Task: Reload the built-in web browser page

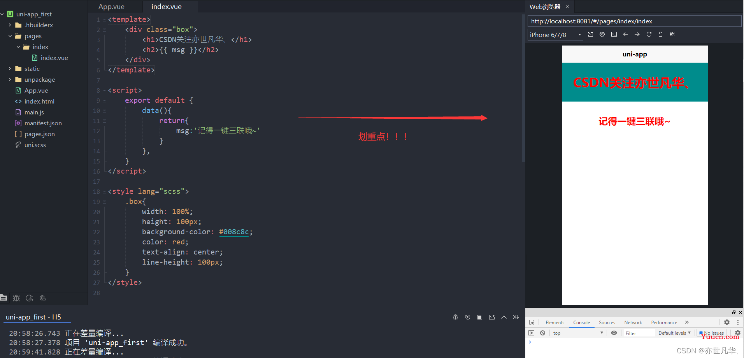Action: 649,34
